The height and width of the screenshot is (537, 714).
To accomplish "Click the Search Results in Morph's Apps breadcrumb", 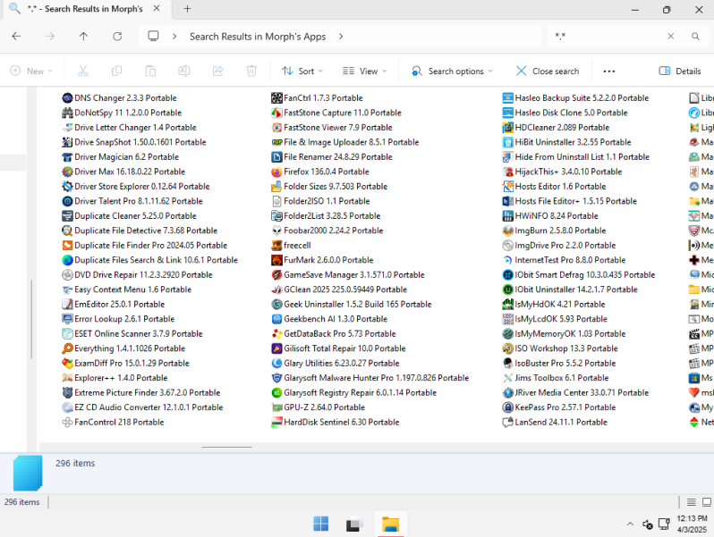I will [x=258, y=37].
